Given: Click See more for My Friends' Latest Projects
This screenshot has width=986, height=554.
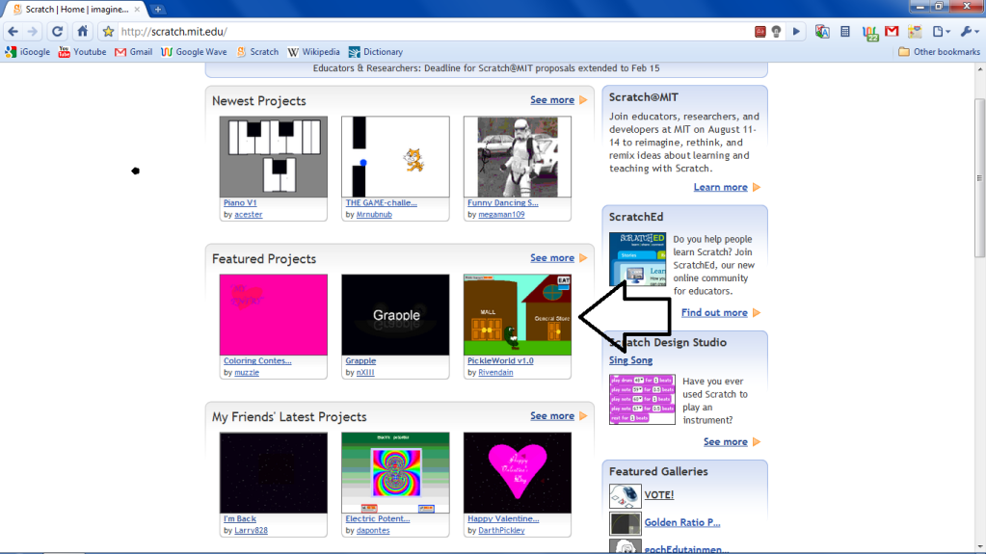Looking at the screenshot, I should pos(552,415).
